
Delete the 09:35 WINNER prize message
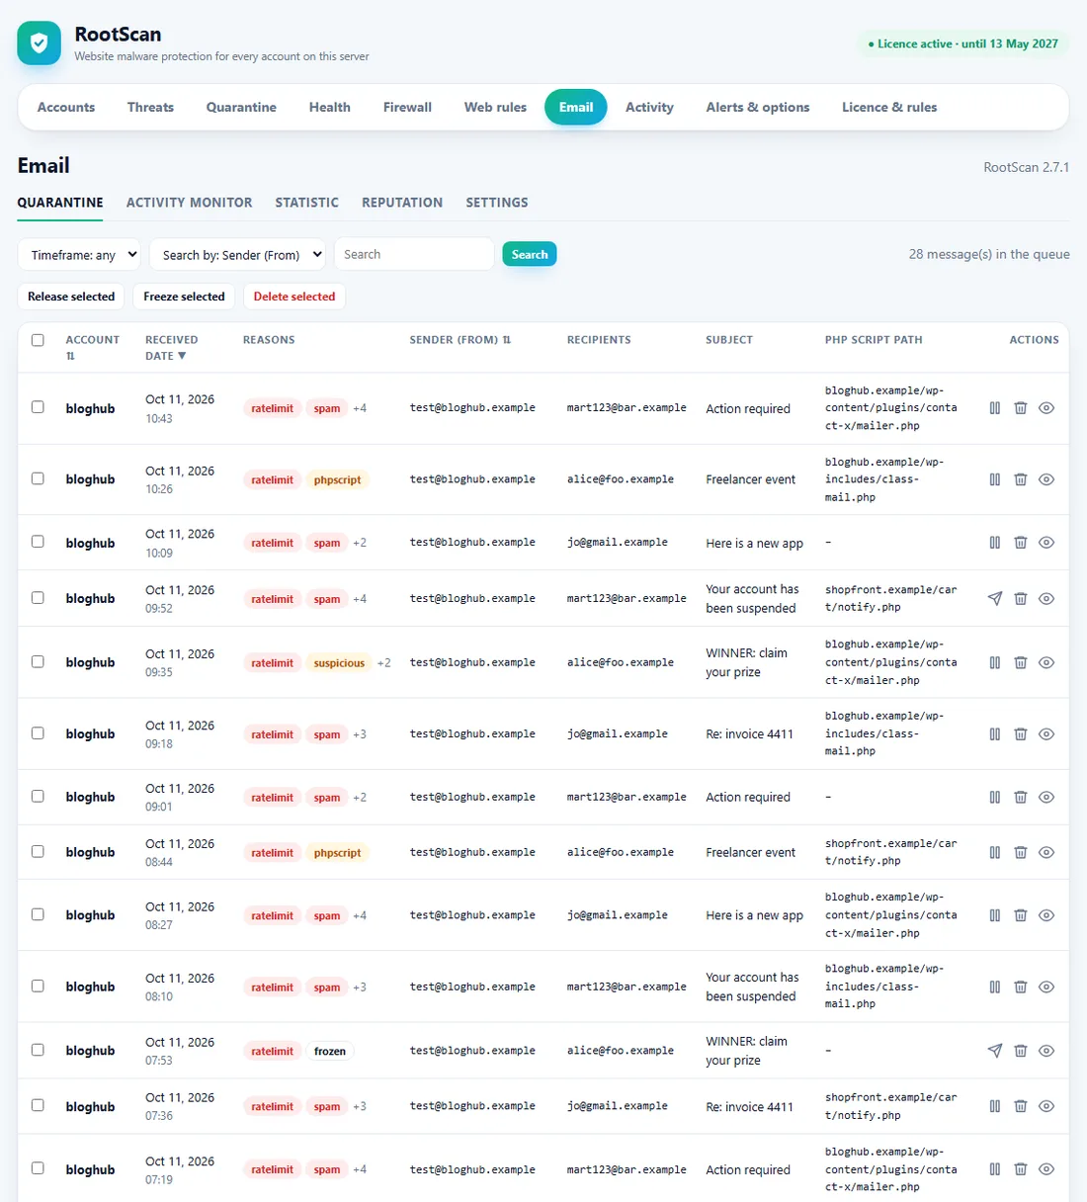1021,662
